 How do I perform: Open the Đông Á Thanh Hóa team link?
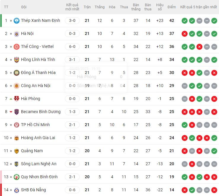[38, 73]
